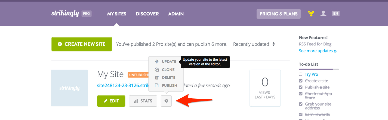Toggle the Create a site checkbox
388x120 pixels.
(301, 81)
